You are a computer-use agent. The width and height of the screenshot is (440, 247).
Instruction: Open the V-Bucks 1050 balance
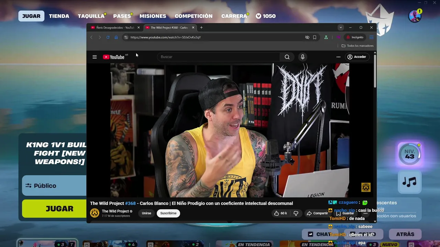click(x=266, y=16)
